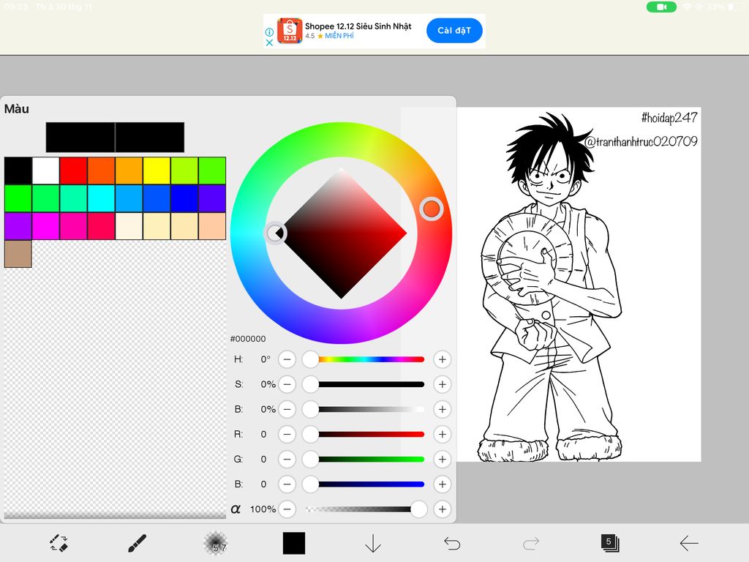Pick the cyan palette swatch
The height and width of the screenshot is (562, 749).
[x=101, y=198]
